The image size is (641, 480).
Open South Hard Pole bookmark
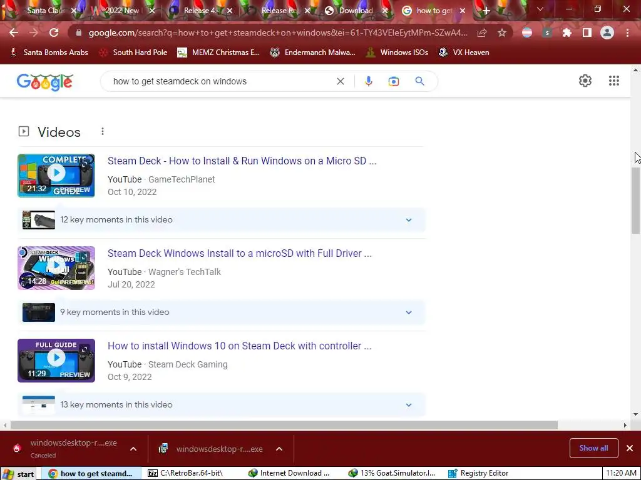[134, 52]
